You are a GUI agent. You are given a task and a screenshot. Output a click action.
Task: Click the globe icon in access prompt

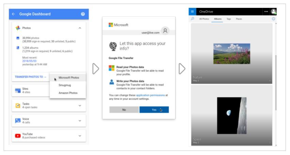point(113,46)
